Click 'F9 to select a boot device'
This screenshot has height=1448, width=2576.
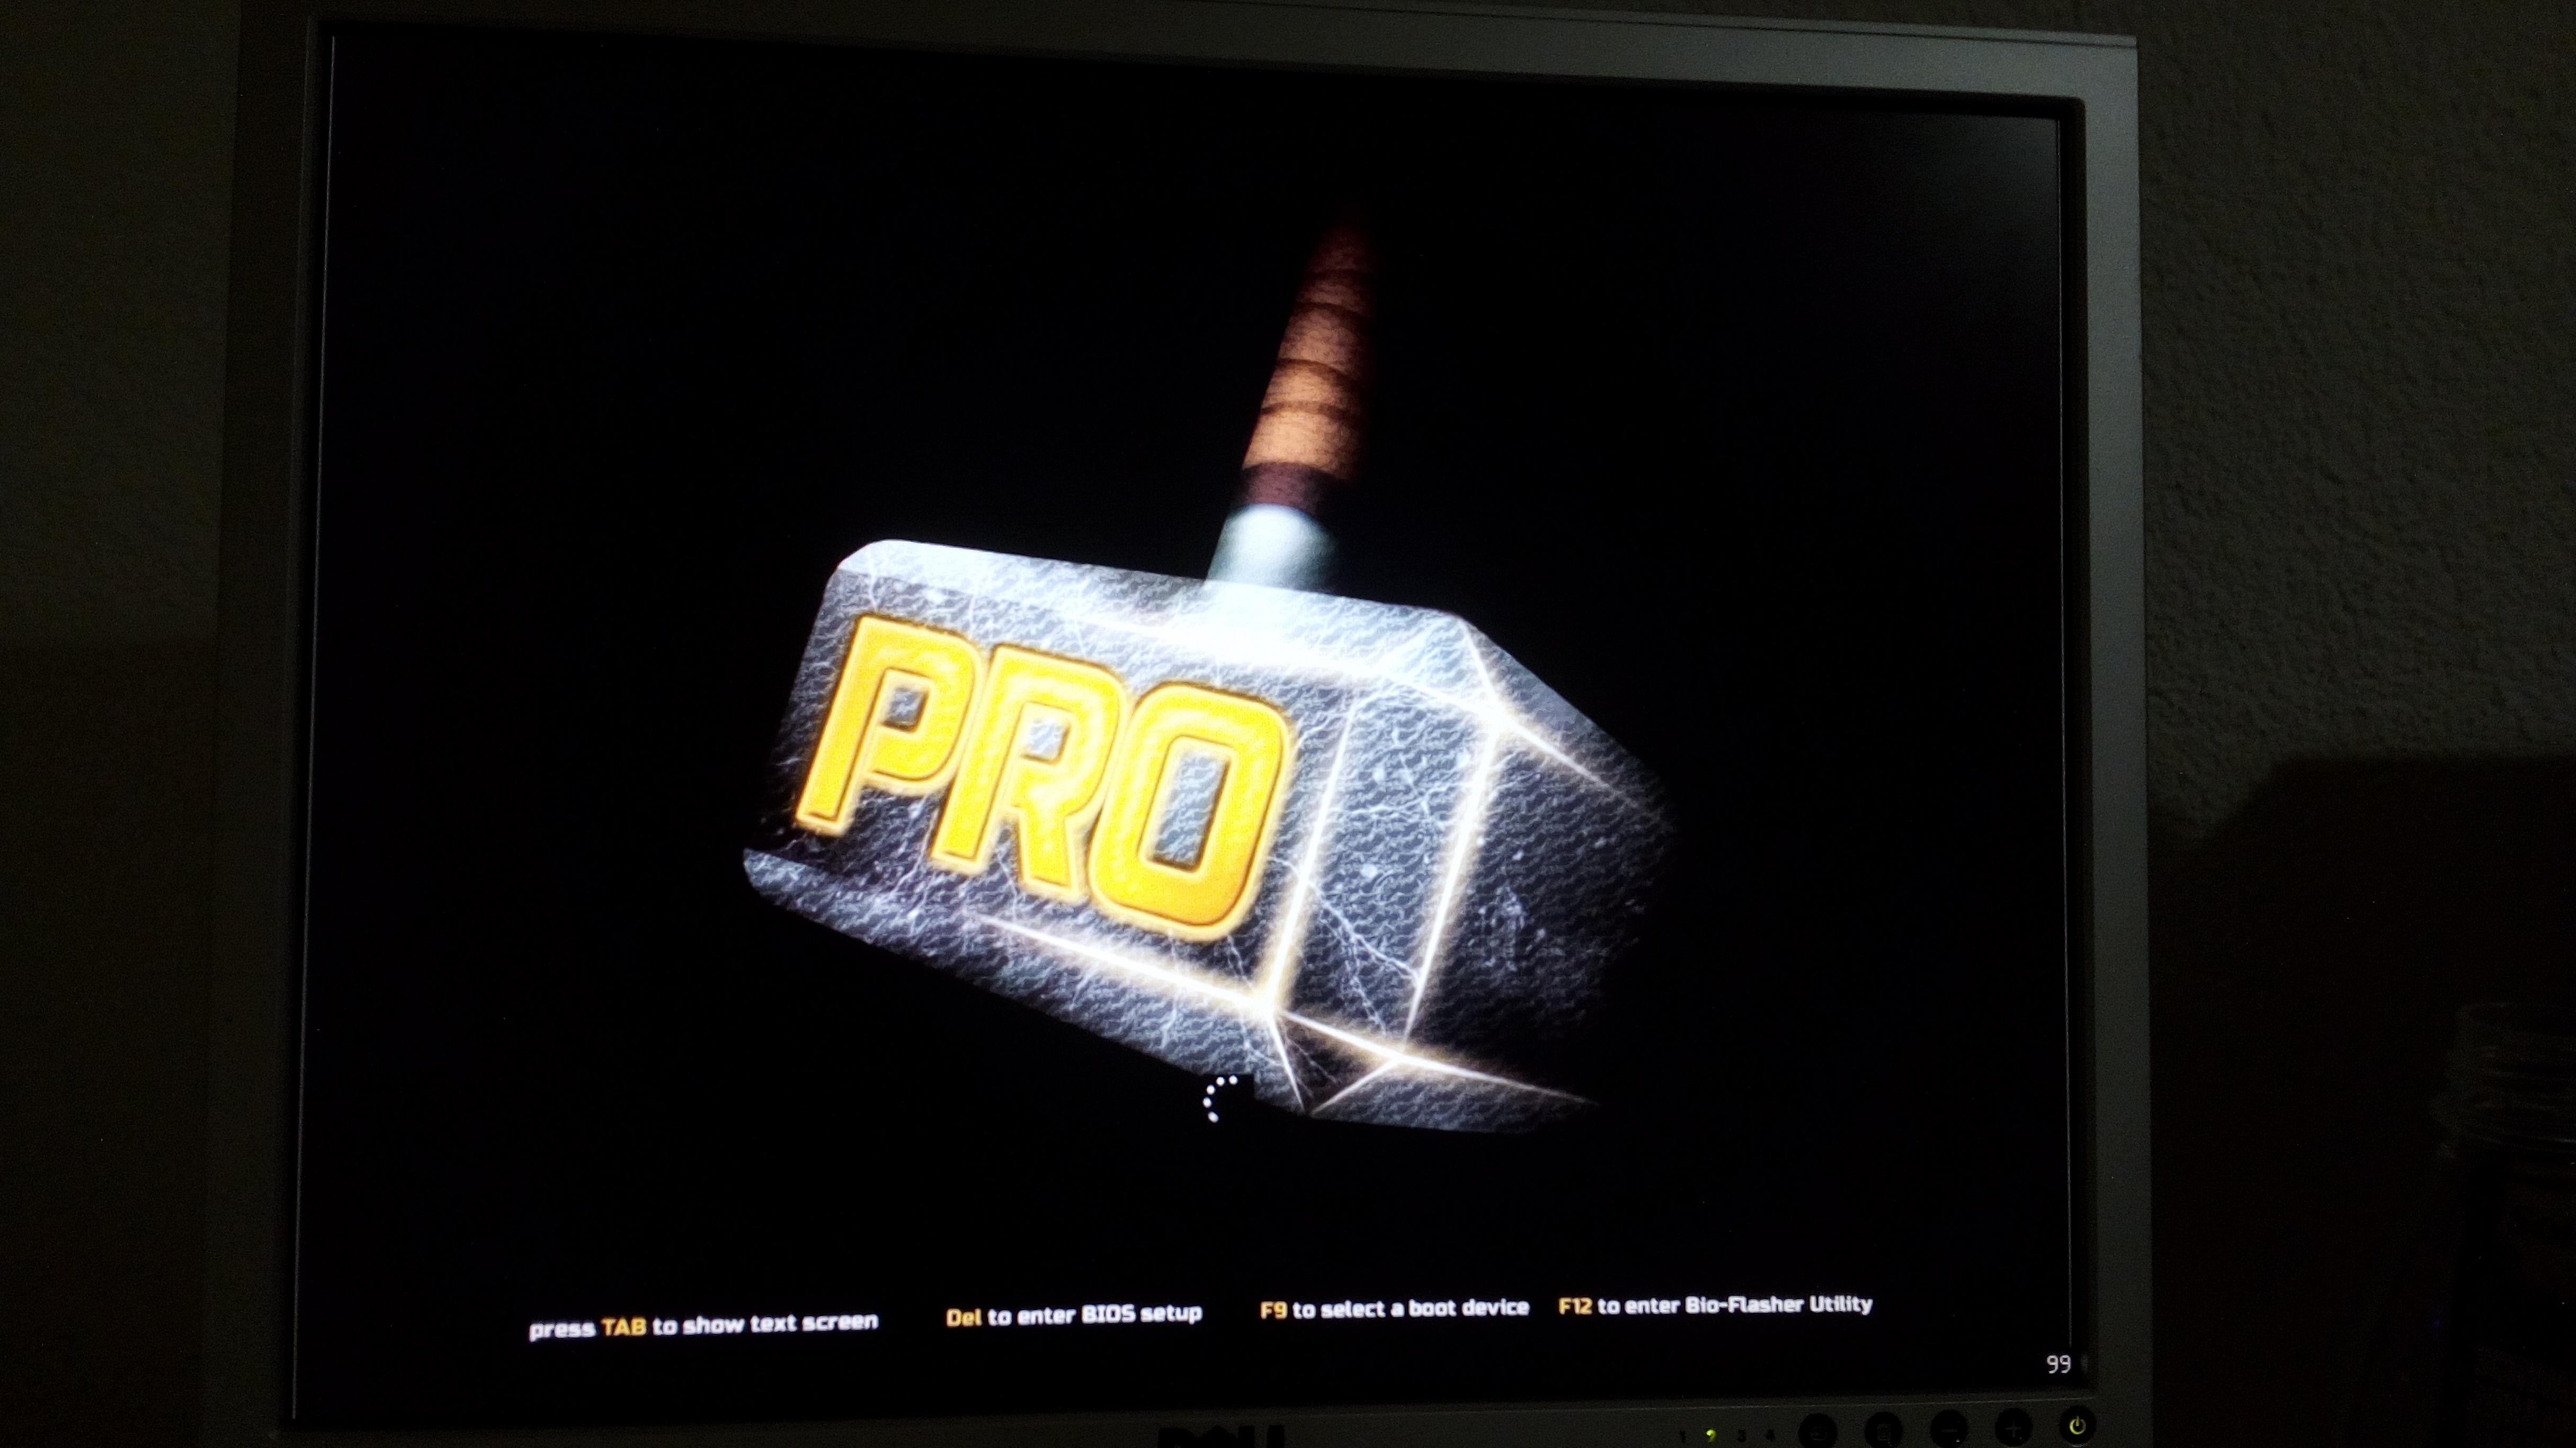click(1394, 1308)
